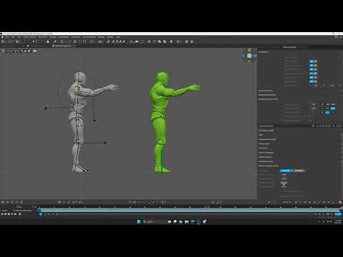This screenshot has height=257, width=343.
Task: Click the right-pointing arrow controller at the knee
Action: point(106,143)
